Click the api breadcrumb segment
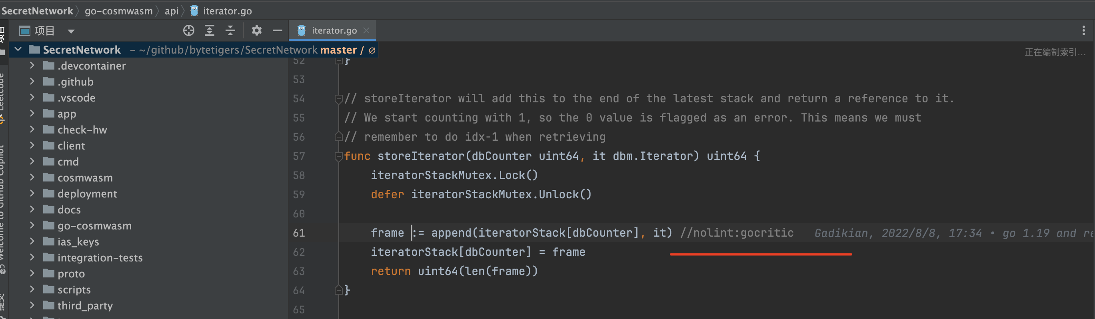This screenshot has height=319, width=1095. click(x=171, y=11)
